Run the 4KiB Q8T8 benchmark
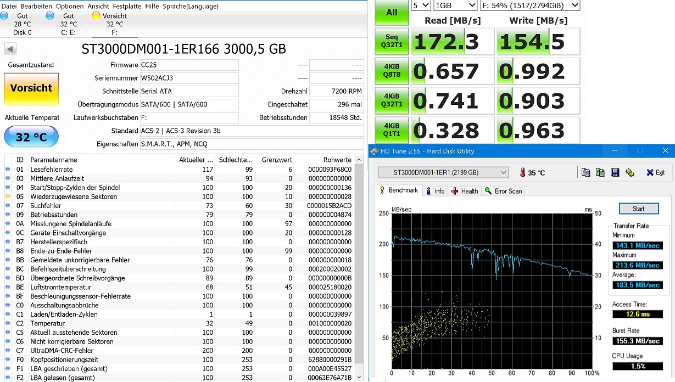This screenshot has width=675, height=382. click(392, 71)
